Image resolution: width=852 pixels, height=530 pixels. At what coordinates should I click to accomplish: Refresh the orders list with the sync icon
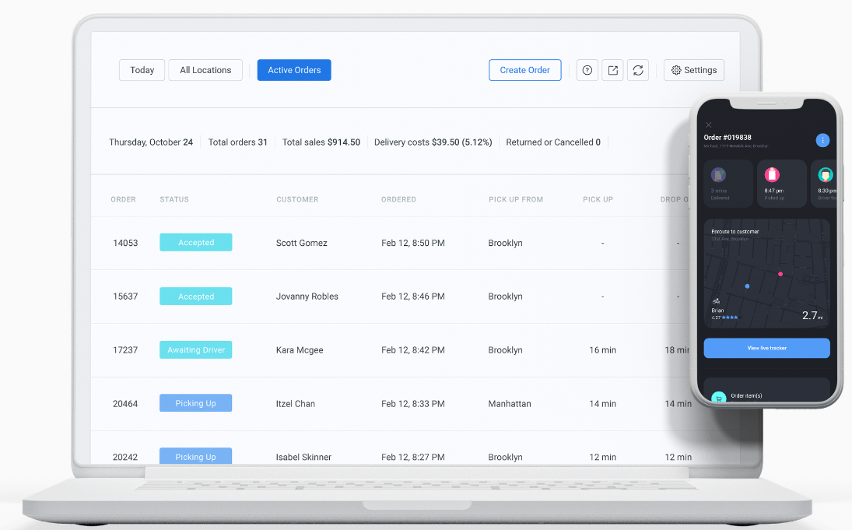pyautogui.click(x=638, y=70)
